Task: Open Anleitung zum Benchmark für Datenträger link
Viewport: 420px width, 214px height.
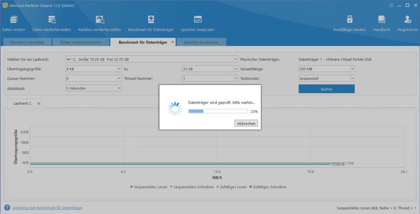Action: pos(48,208)
